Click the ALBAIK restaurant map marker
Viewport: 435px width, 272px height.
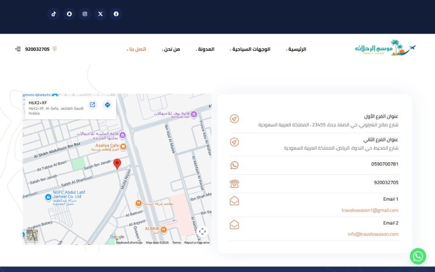coord(164,229)
